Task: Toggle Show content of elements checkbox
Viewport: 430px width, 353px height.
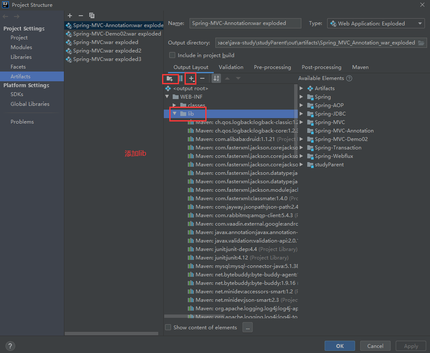Action: tap(168, 327)
